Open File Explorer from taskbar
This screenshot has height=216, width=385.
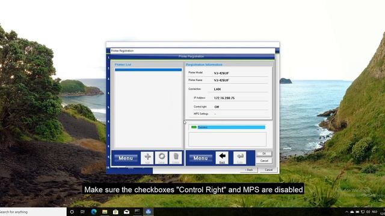pyautogui.click(x=105, y=212)
